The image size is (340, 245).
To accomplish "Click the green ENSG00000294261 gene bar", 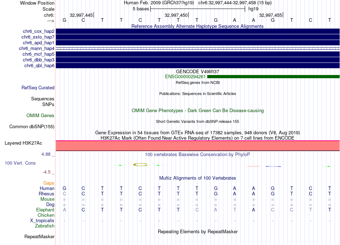I will (x=273, y=77).
